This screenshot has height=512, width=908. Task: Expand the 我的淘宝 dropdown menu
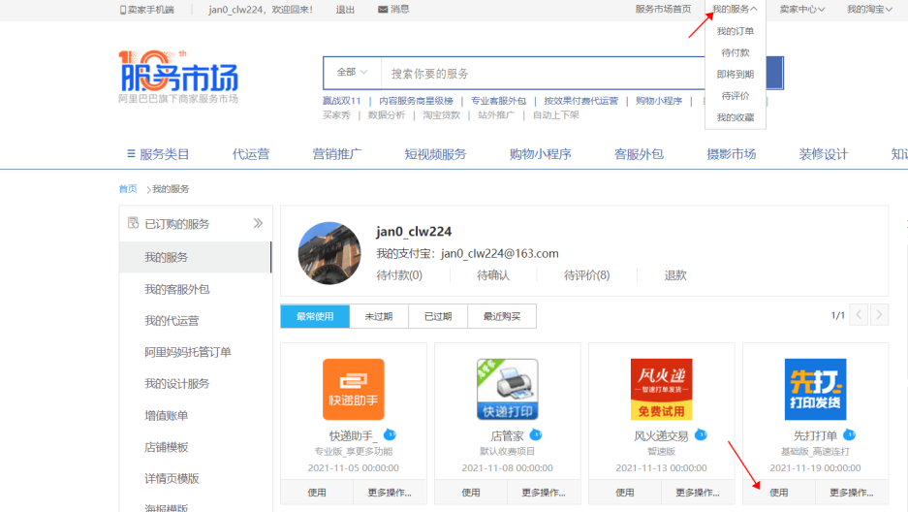point(869,10)
